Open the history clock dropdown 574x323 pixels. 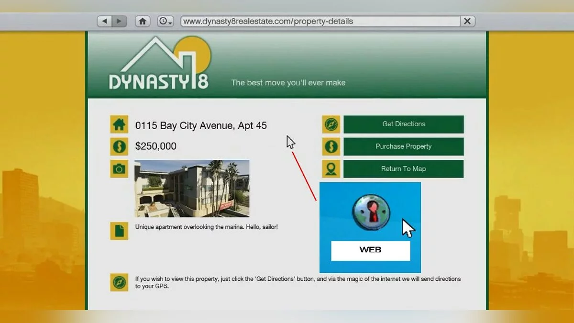click(x=166, y=22)
